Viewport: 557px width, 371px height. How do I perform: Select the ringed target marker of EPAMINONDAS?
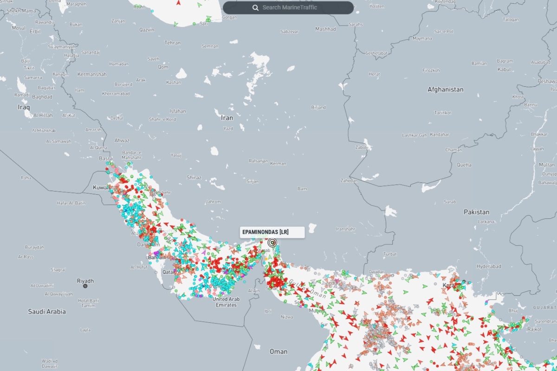coord(272,242)
